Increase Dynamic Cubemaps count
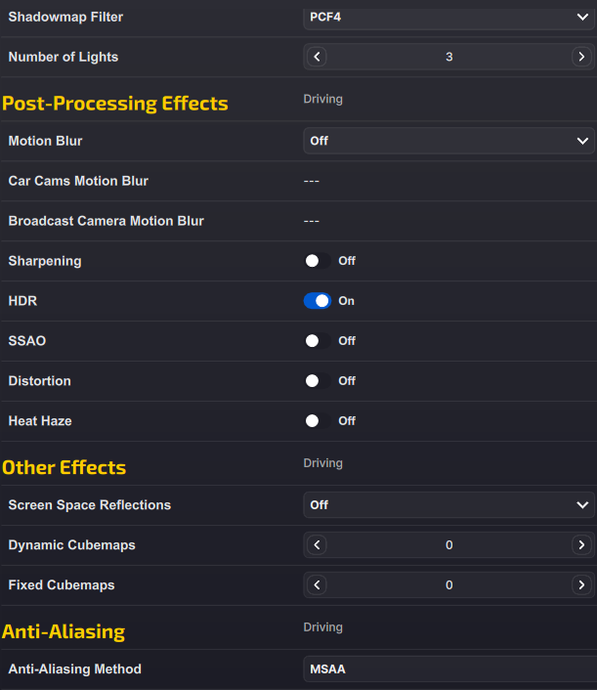This screenshot has height=690, width=597. (581, 545)
